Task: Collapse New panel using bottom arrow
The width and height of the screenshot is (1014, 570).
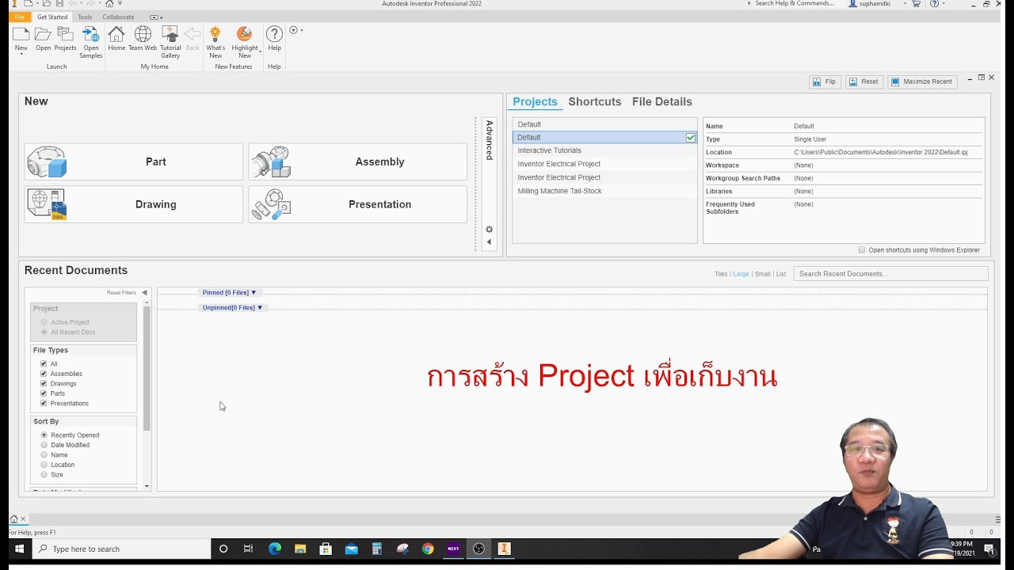Action: 489,242
